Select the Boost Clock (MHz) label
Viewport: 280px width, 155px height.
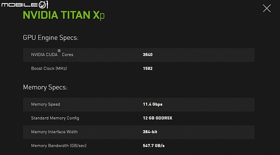coord(49,68)
